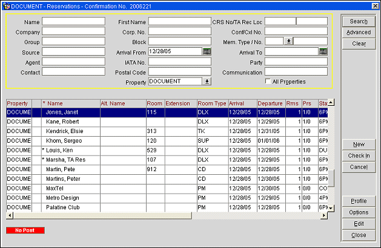This screenshot has height=248, width=381.
Task: Open the Profile button
Action: point(359,201)
